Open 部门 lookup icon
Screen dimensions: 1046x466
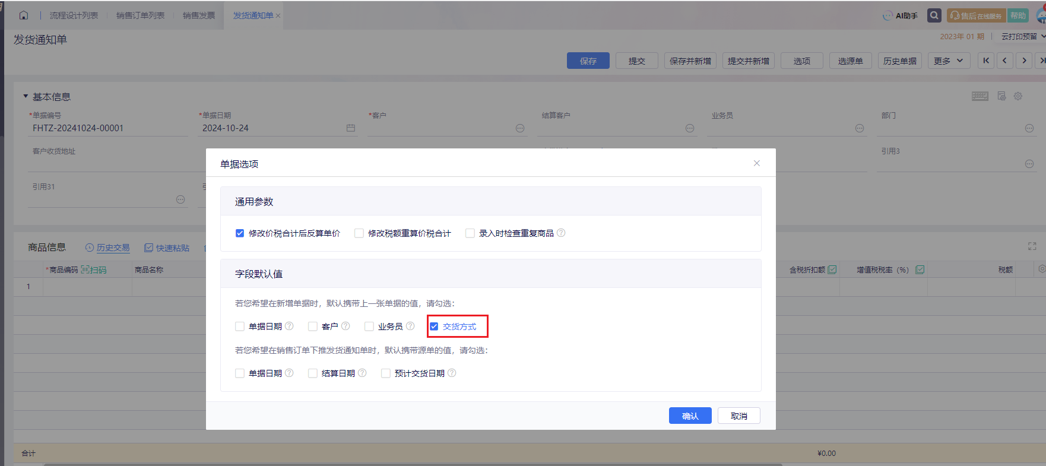point(1029,128)
